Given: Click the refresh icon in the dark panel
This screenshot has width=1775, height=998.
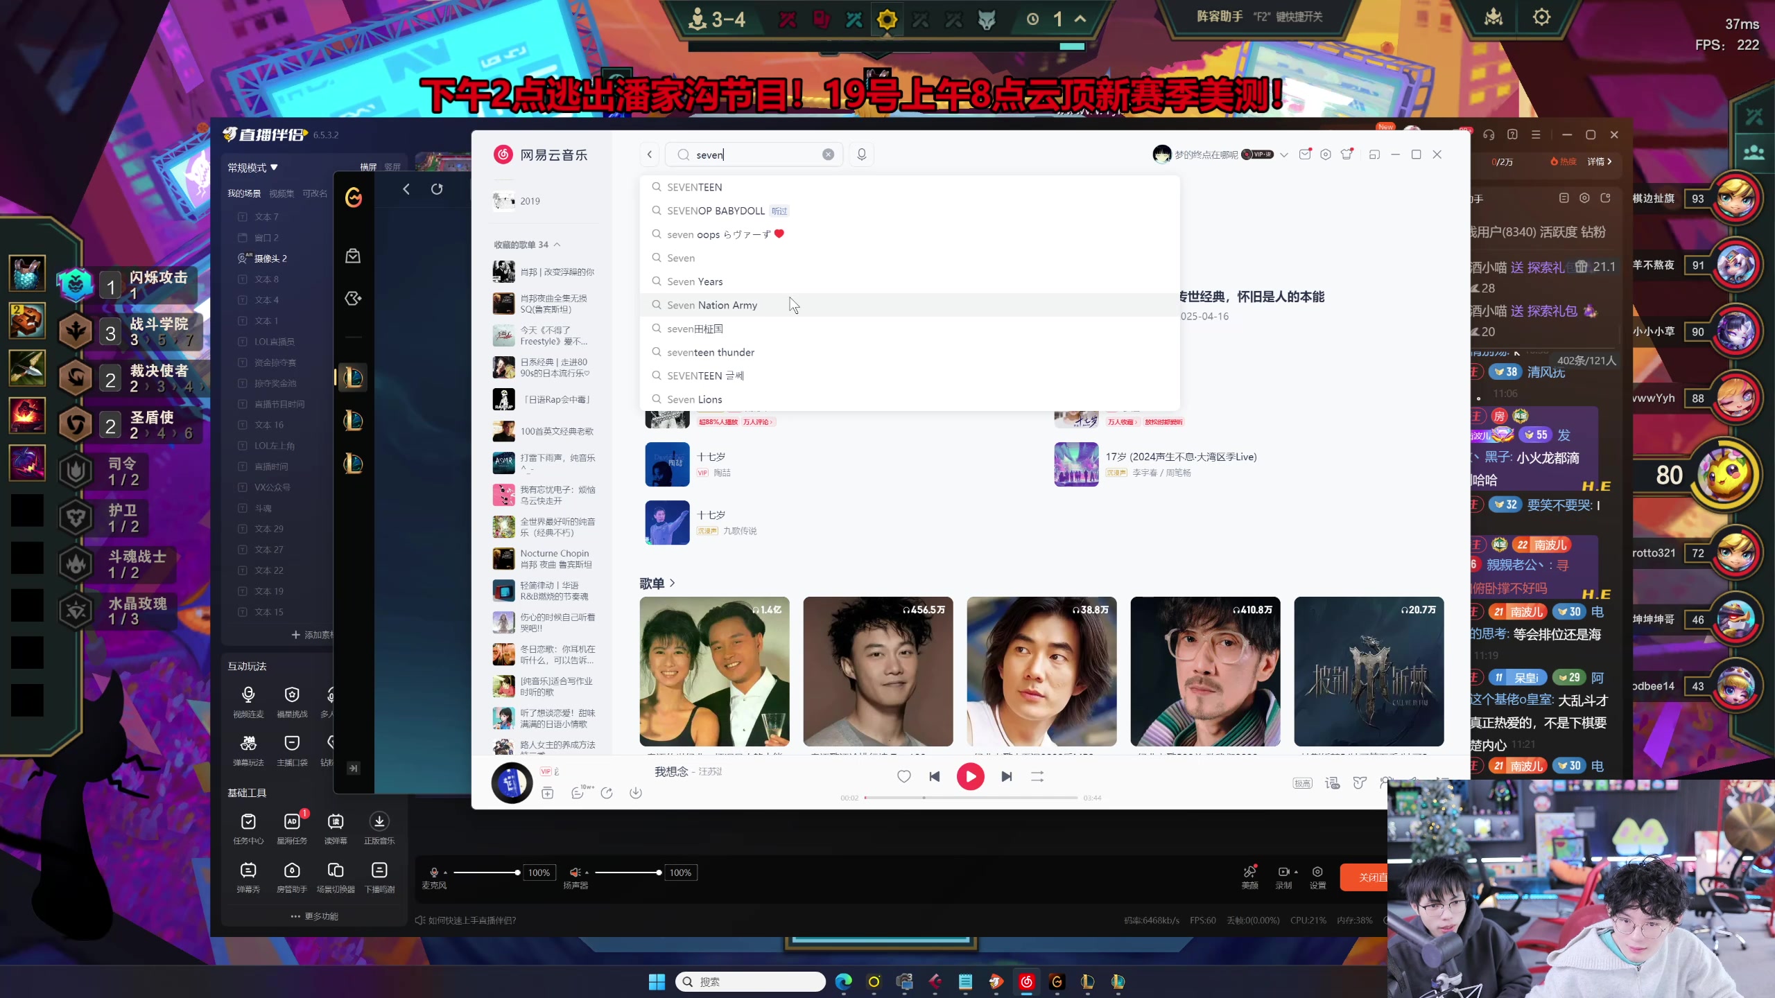Looking at the screenshot, I should [x=437, y=189].
